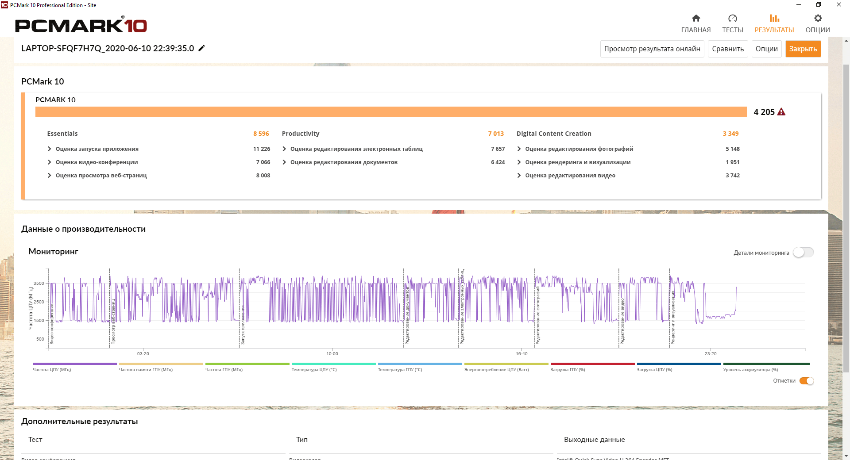Click the vertical scrollbar thumb
Viewport: 850px width, 460px height.
point(846,217)
